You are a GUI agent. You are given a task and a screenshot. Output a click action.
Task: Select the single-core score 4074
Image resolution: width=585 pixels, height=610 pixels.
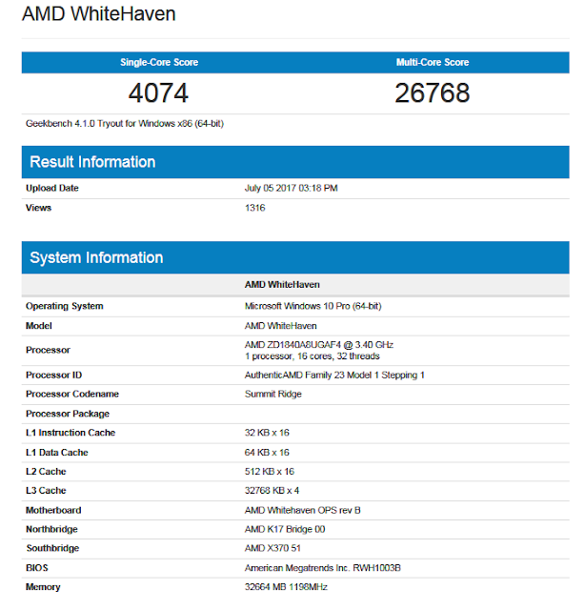click(x=158, y=93)
